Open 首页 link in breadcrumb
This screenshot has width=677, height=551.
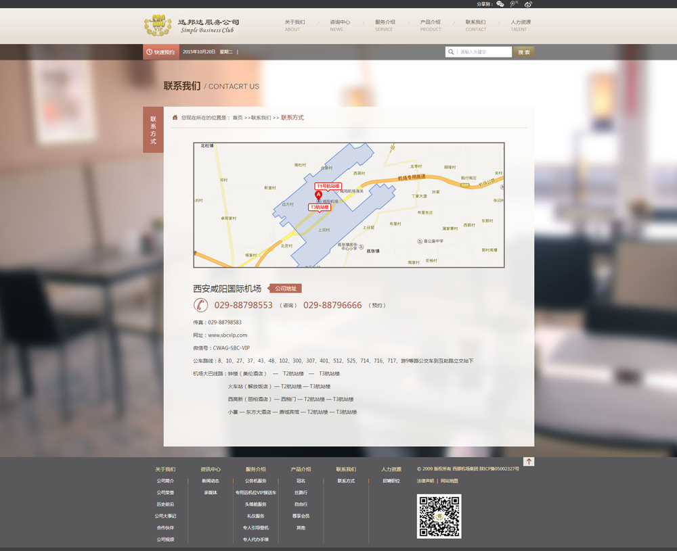coord(237,118)
